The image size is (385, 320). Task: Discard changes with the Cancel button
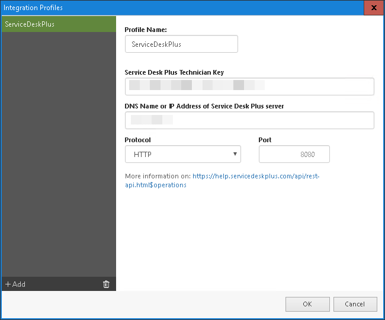pyautogui.click(x=355, y=304)
